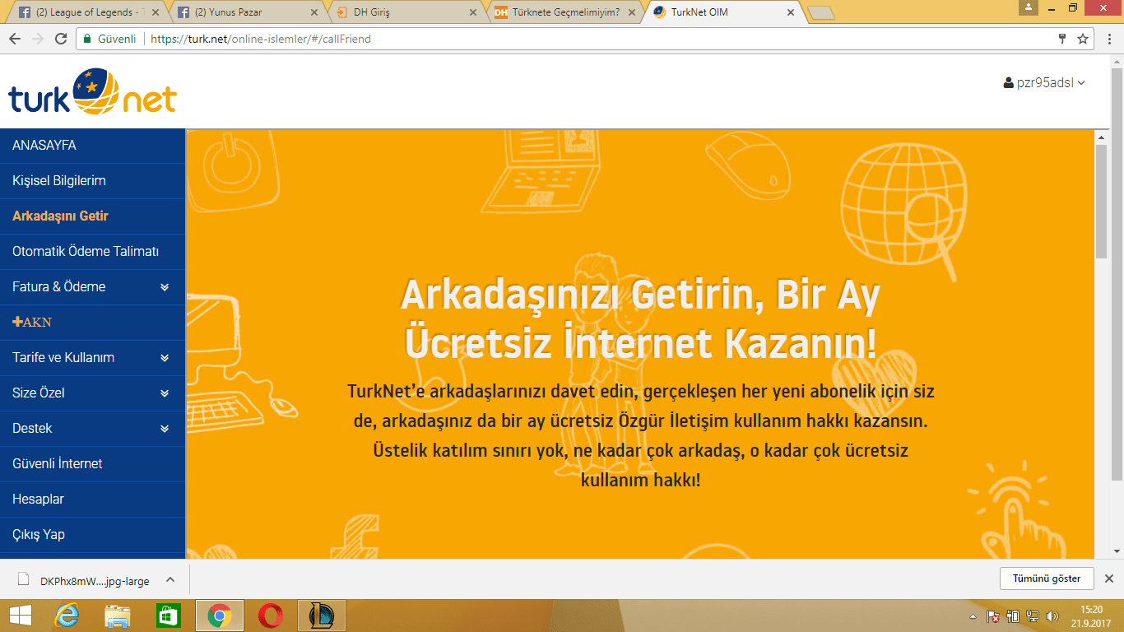The image size is (1124, 632).
Task: Open the Action Center flag icon
Action: click(993, 616)
